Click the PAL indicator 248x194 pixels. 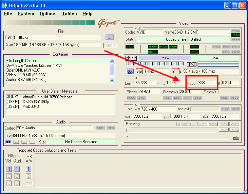pos(224,98)
